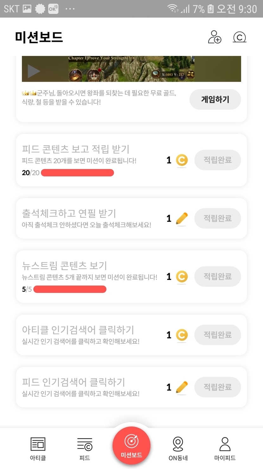Play the game ad video
263x469 pixels.
(x=34, y=71)
